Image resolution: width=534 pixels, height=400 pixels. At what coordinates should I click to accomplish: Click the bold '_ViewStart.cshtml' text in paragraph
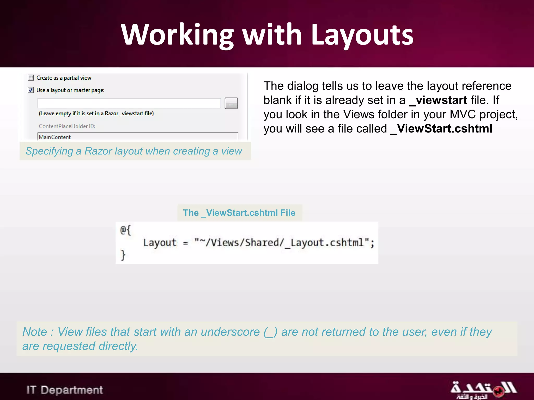coord(441,129)
